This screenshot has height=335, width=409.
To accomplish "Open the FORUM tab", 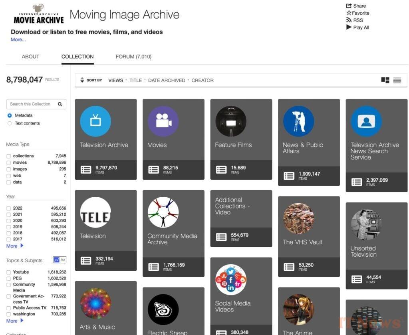I will pyautogui.click(x=133, y=57).
